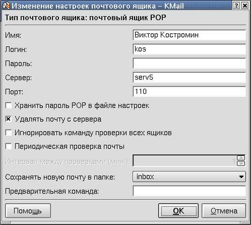Image resolution: width=251 pixels, height=225 pixels.
Task: Decrease check interval with down arrow
Action: pos(241,163)
